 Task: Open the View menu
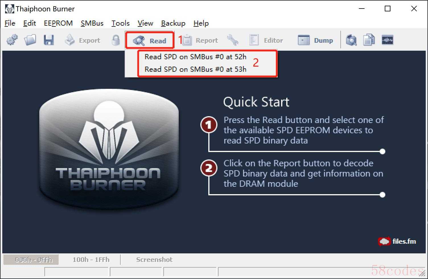click(x=145, y=23)
